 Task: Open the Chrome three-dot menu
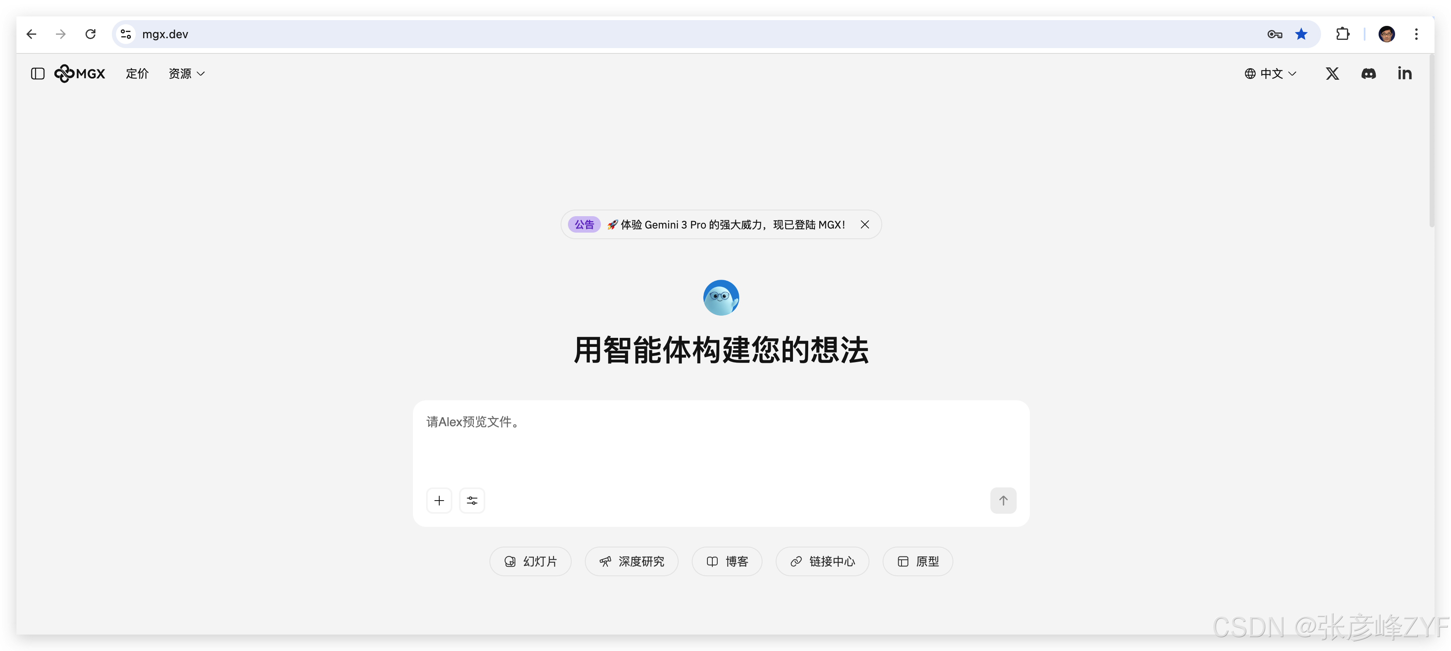pyautogui.click(x=1416, y=35)
